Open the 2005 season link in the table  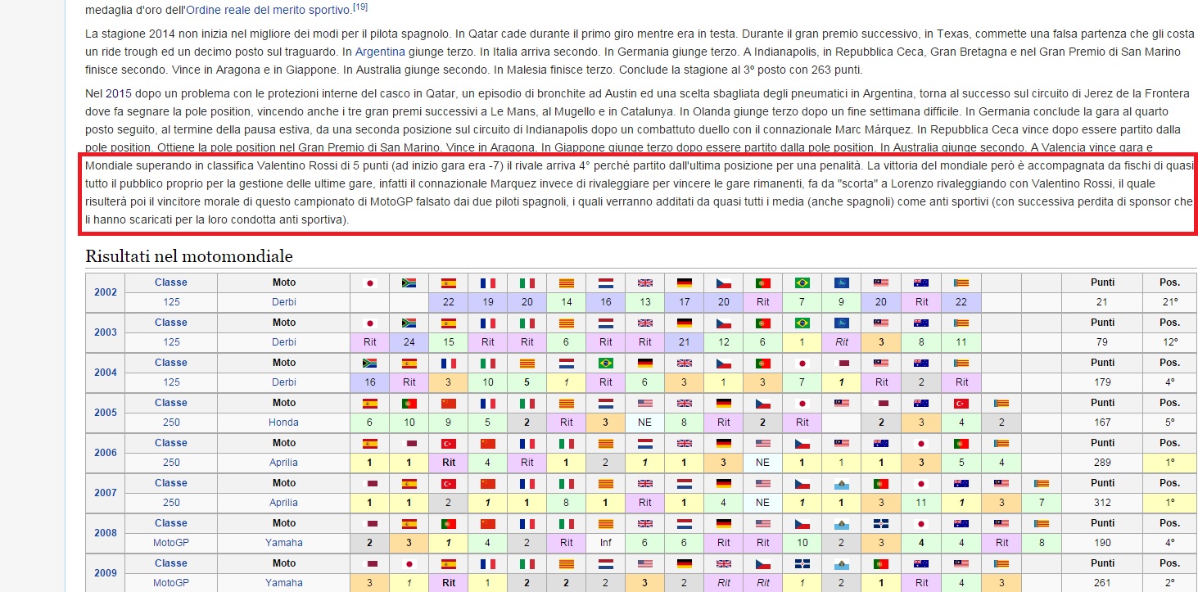106,413
